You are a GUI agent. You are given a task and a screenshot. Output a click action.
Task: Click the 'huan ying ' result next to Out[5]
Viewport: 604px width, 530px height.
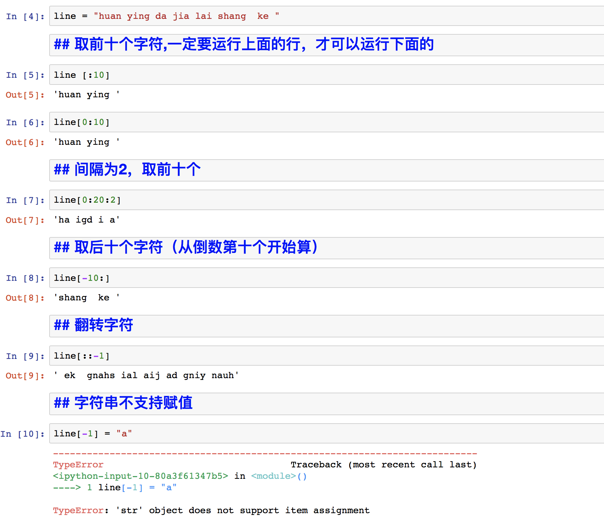pos(87,95)
